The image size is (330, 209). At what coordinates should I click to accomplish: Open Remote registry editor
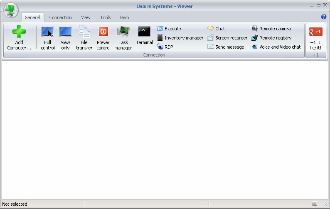271,38
